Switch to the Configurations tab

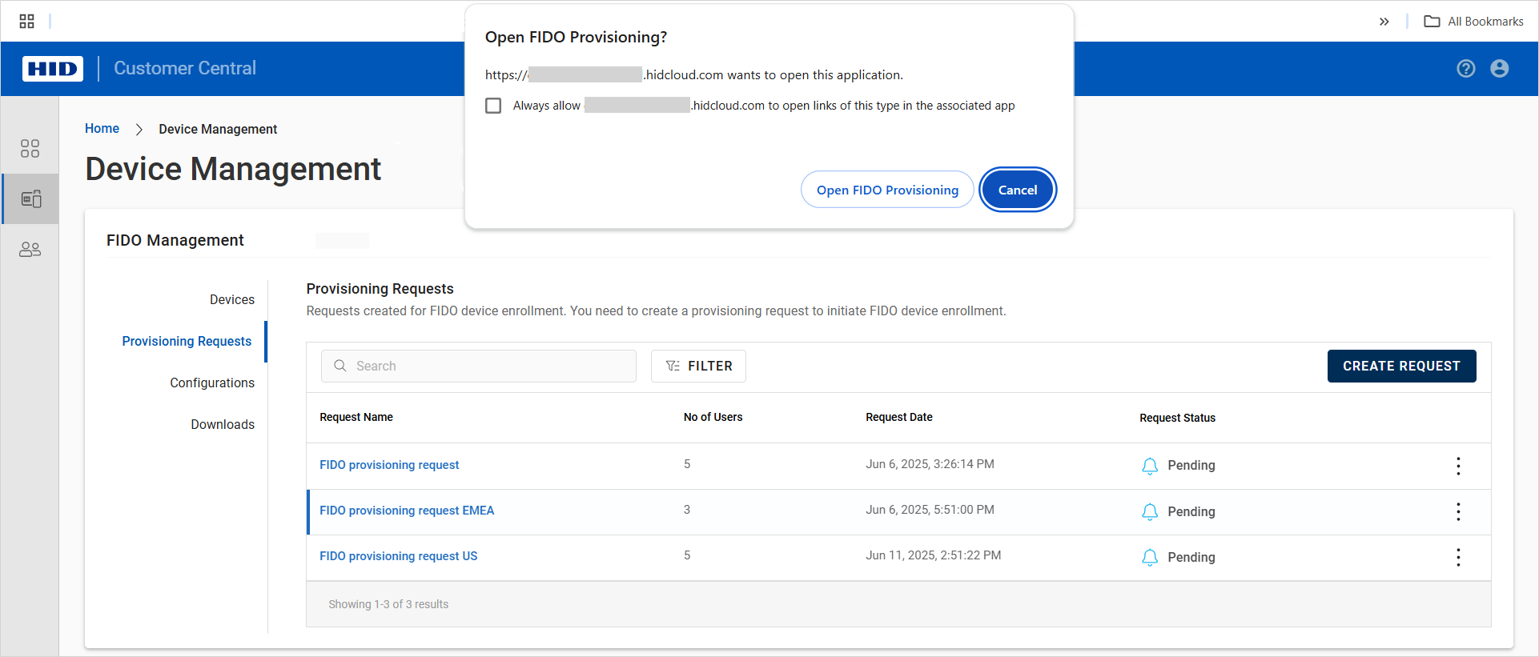click(211, 383)
